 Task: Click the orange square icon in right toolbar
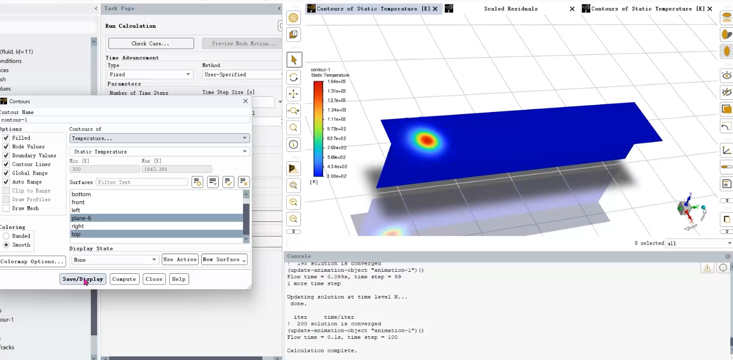click(x=726, y=109)
